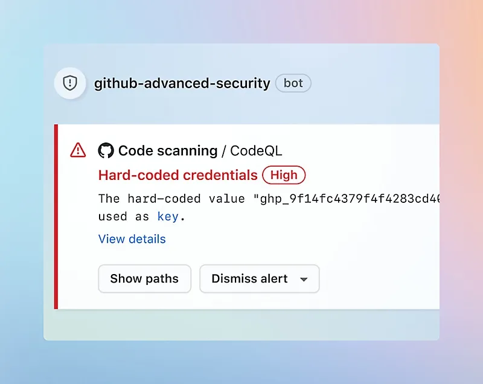Viewport: 483px width, 384px height.
Task: Click the red warning triangle icon
Action: coord(78,150)
